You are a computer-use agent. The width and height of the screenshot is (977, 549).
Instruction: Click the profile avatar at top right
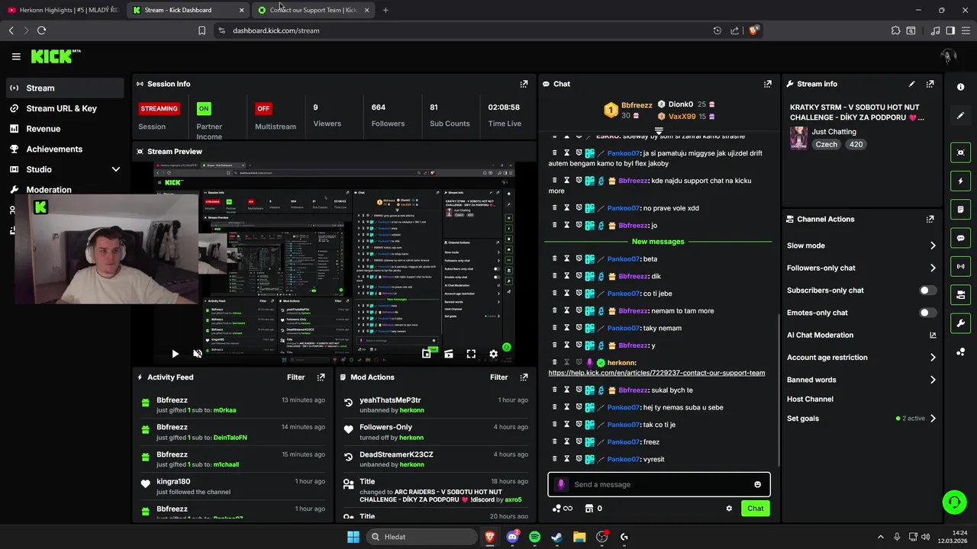[x=948, y=56]
